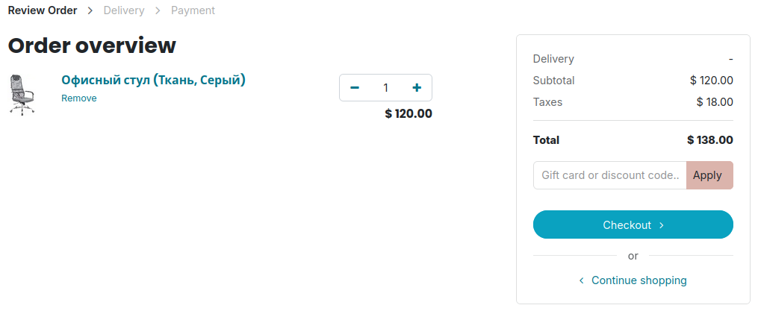The width and height of the screenshot is (758, 311).
Task: Click the quantity field showing 1
Action: (x=385, y=88)
